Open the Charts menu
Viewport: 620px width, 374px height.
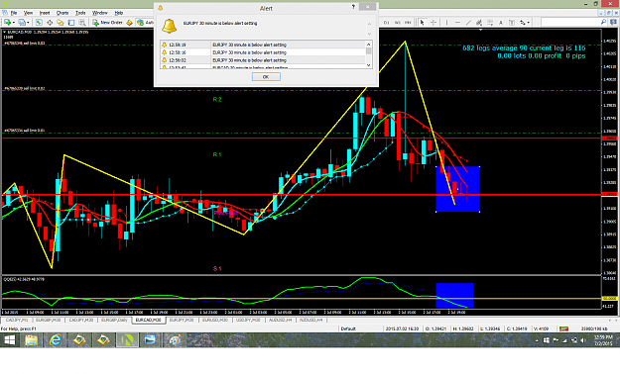[62, 13]
